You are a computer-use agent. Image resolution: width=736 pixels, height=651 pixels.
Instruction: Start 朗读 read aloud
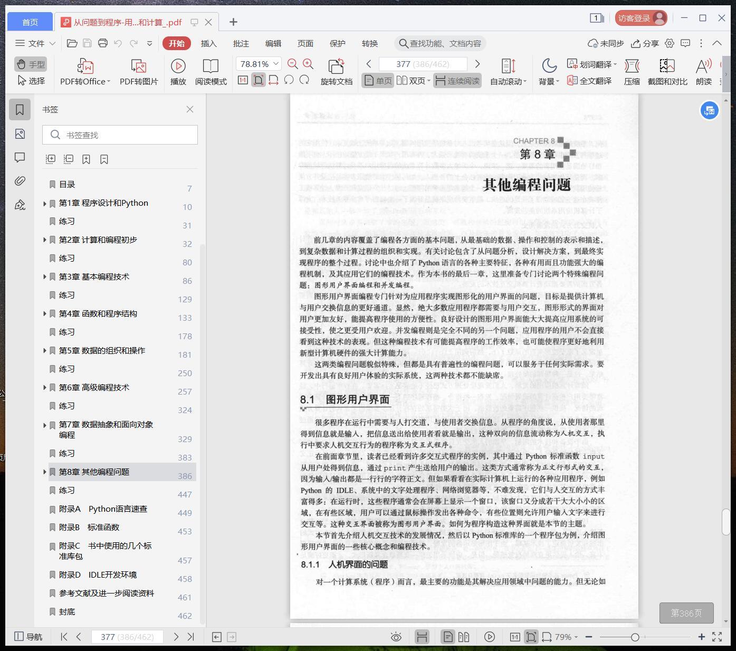[704, 72]
